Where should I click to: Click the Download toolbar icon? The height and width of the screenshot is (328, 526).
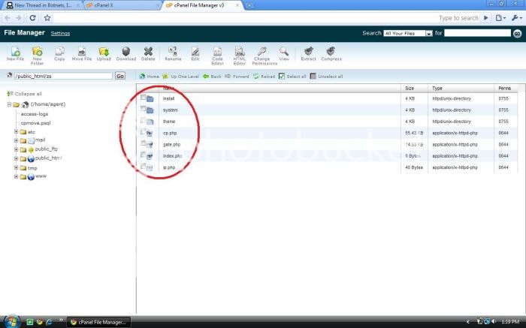point(126,53)
